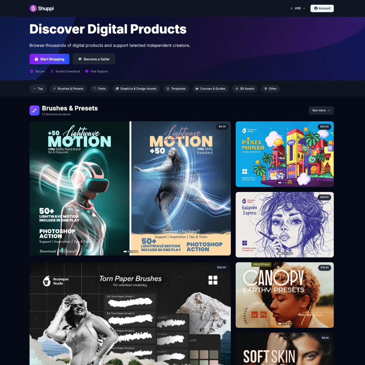Select Graphics & Design Assets tab
The height and width of the screenshot is (365, 365).
click(136, 89)
